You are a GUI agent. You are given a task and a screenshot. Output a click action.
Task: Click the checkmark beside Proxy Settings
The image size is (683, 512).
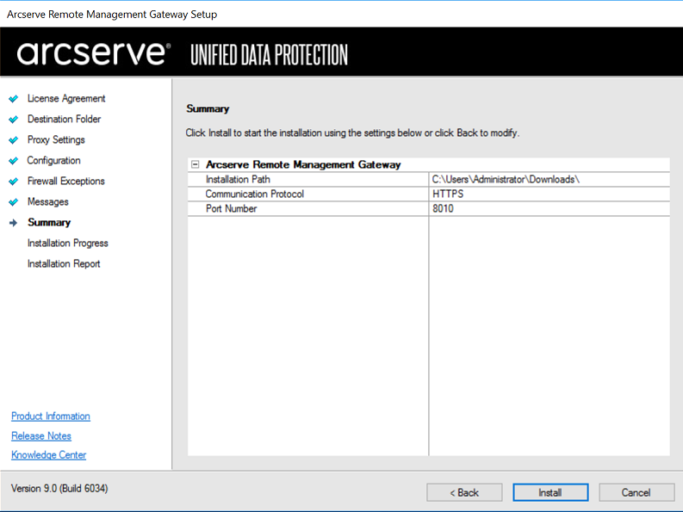point(14,140)
